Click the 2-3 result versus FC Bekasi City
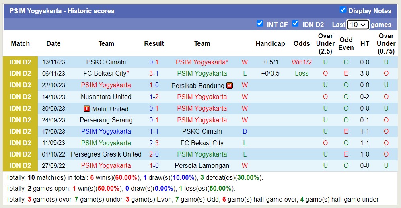401x208 pixels. tap(154, 143)
